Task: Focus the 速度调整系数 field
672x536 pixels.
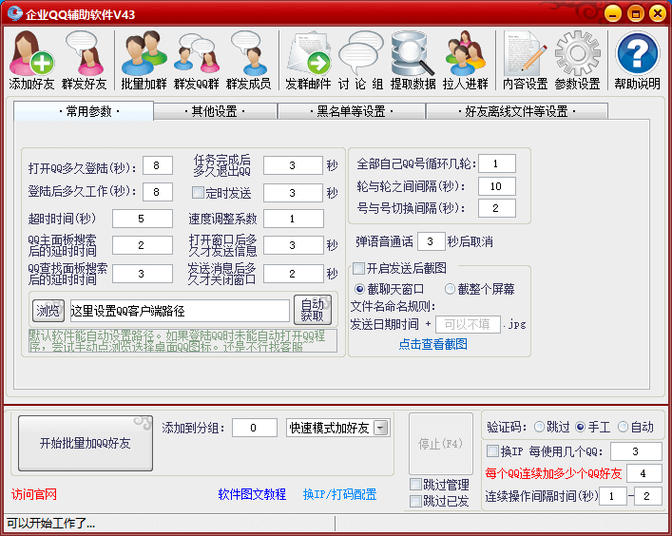Action: coord(293,219)
